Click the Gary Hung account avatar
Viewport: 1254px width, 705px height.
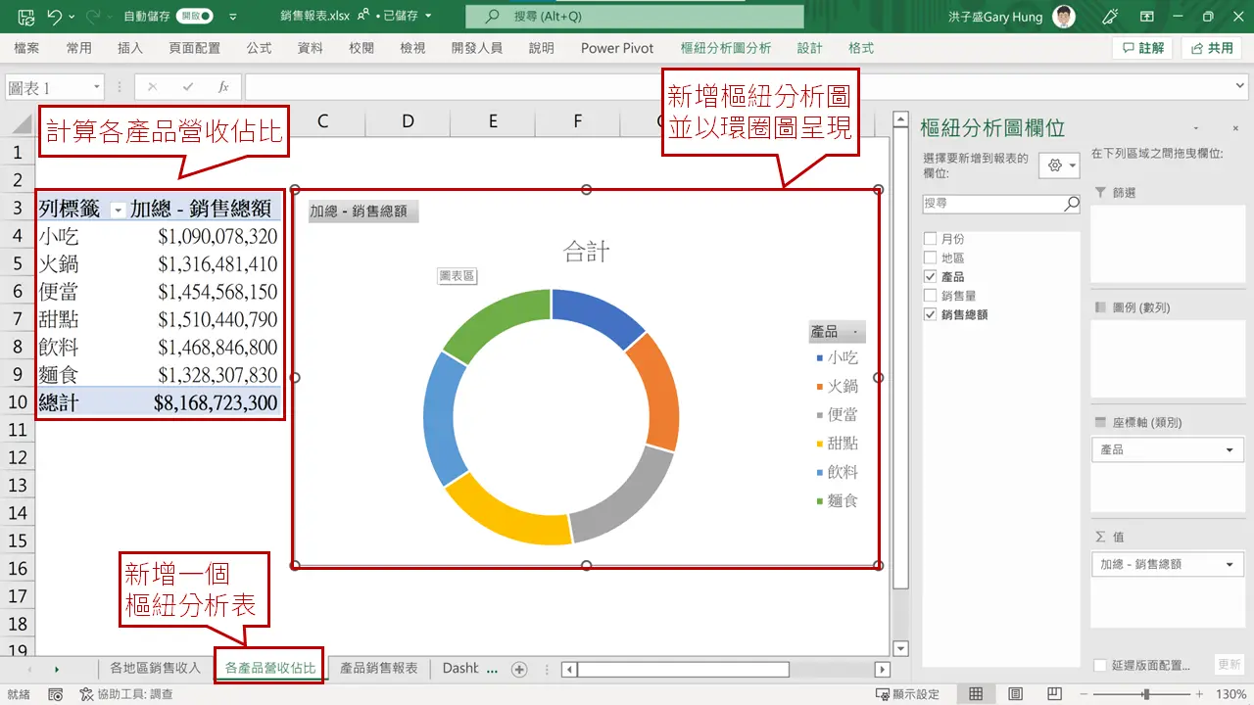pyautogui.click(x=1064, y=17)
